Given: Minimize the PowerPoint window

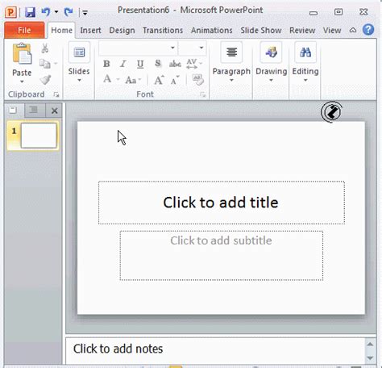Looking at the screenshot, I should (x=313, y=12).
